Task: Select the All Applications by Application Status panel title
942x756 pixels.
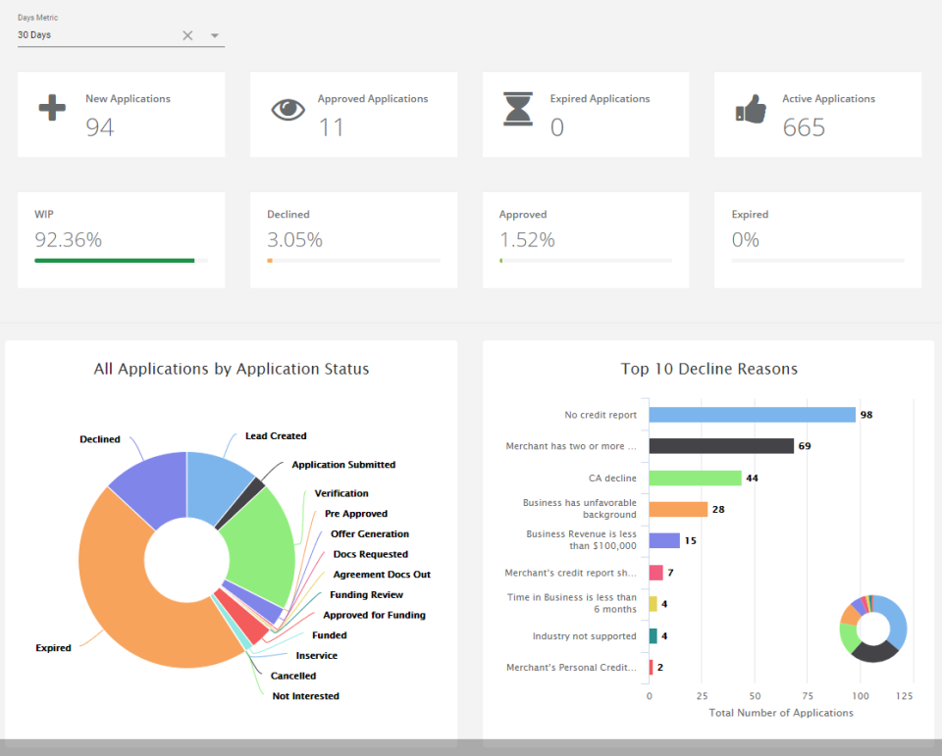Action: [x=231, y=369]
